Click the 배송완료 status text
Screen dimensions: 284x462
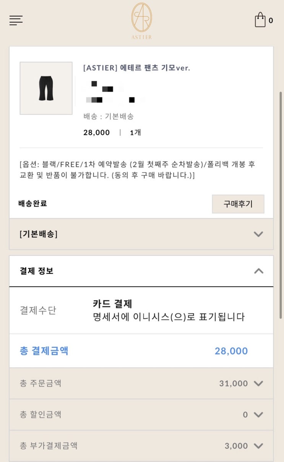[32, 203]
